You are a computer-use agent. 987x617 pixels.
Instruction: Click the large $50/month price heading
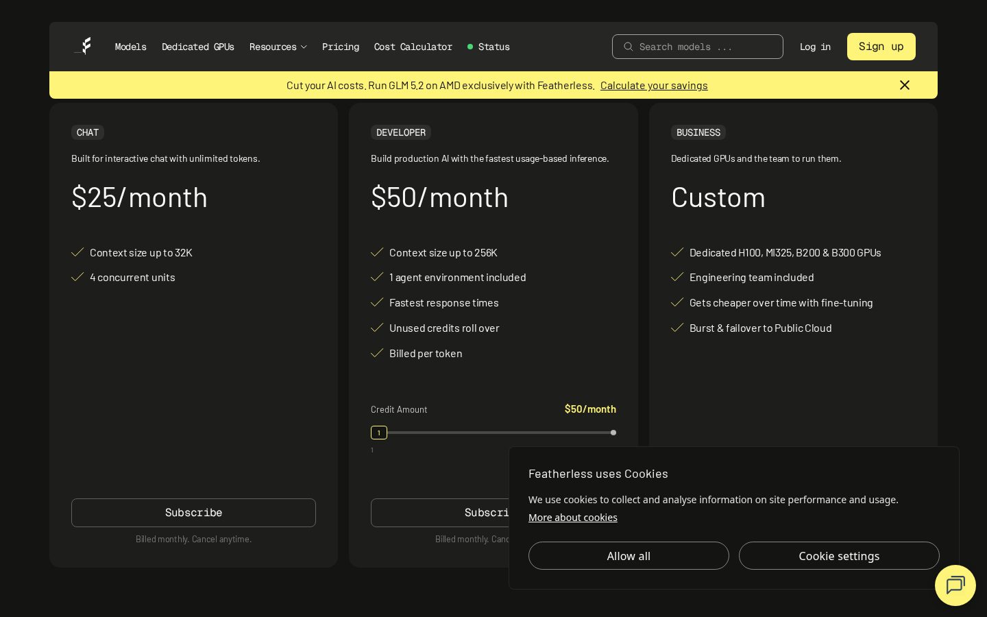click(x=439, y=197)
